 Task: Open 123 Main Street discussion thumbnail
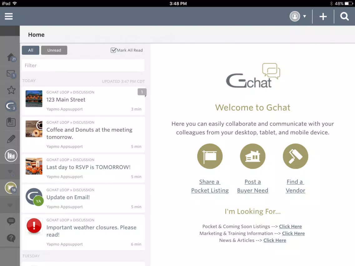(34, 99)
